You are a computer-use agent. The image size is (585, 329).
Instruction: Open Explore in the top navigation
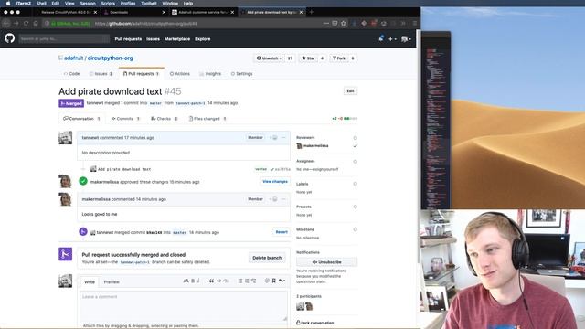pos(203,39)
